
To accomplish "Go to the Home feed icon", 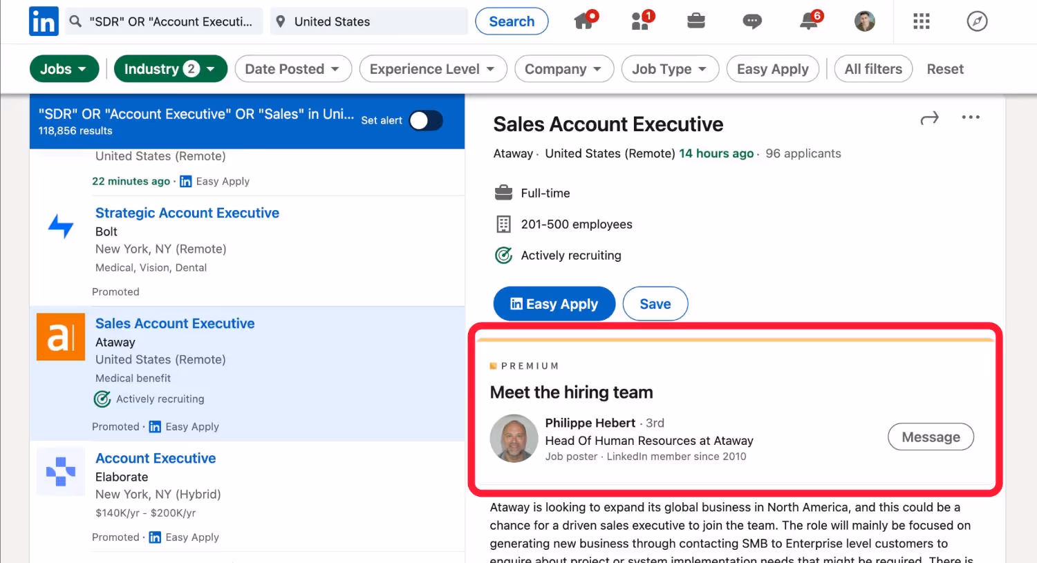I will tap(584, 21).
